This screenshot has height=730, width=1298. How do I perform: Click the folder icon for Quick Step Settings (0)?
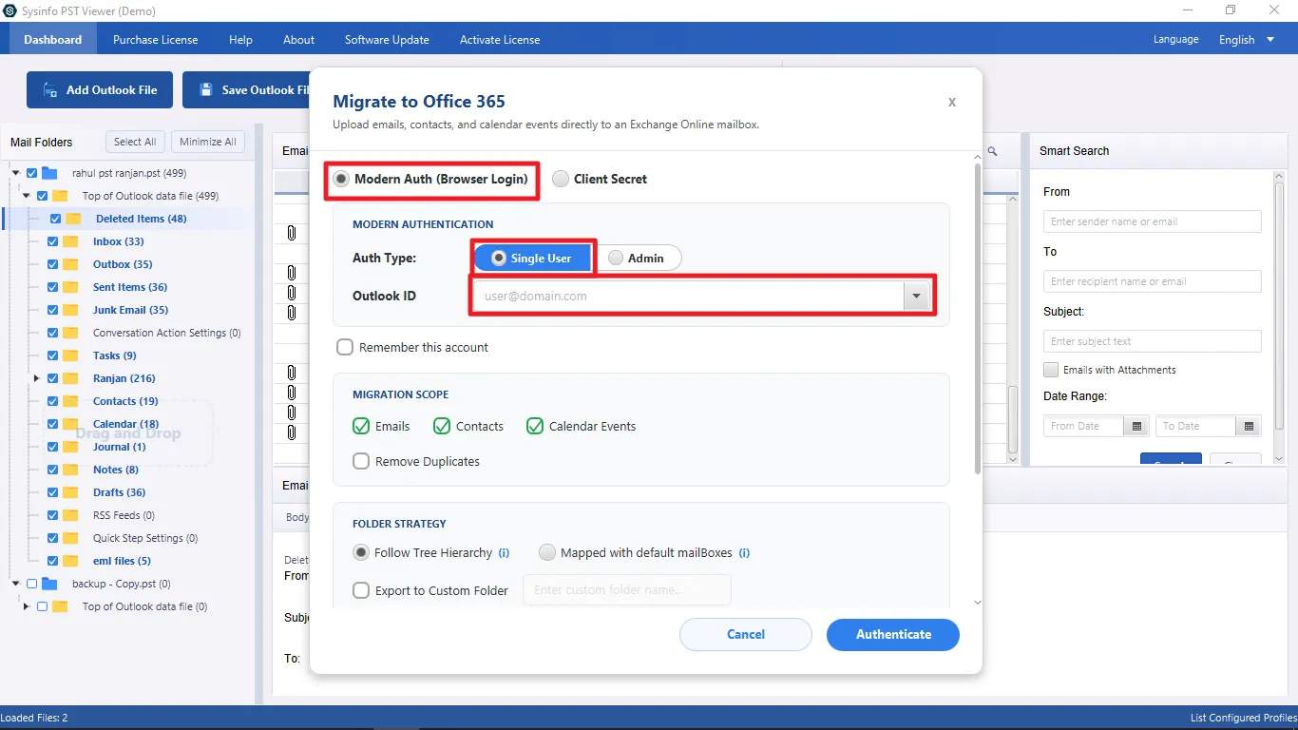70,538
